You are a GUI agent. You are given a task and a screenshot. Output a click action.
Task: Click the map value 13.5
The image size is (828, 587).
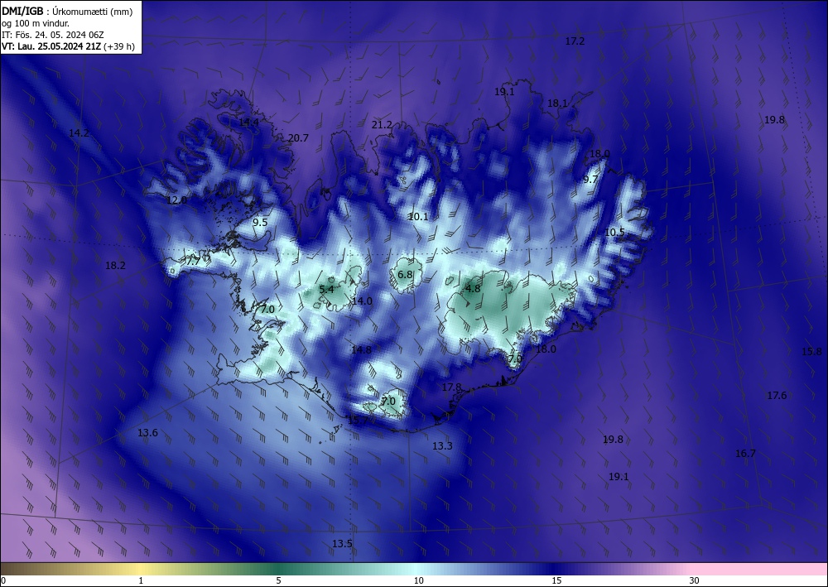(x=342, y=544)
